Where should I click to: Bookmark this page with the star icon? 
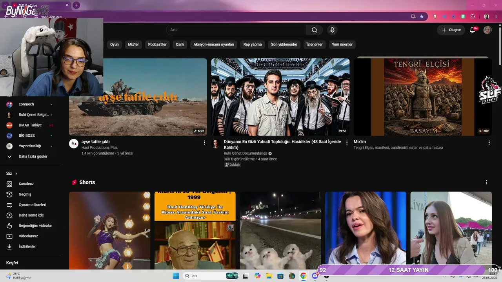(422, 16)
